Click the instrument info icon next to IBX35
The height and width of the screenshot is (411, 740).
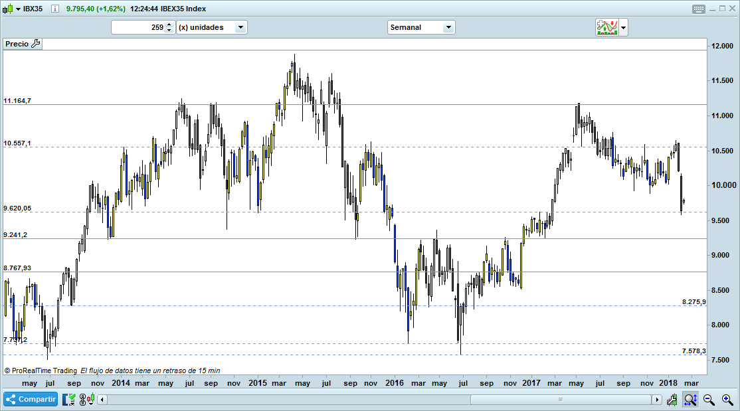[54, 9]
